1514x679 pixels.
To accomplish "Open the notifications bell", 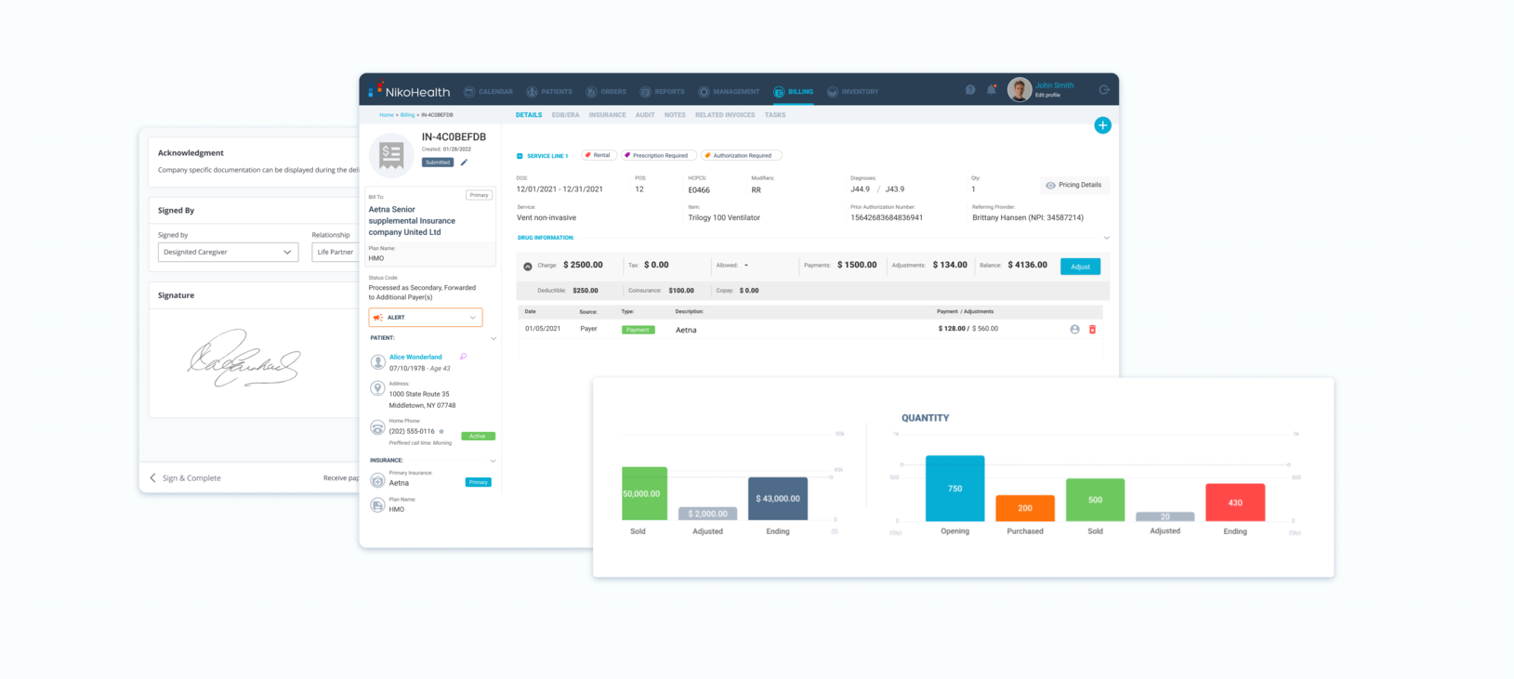I will (992, 90).
